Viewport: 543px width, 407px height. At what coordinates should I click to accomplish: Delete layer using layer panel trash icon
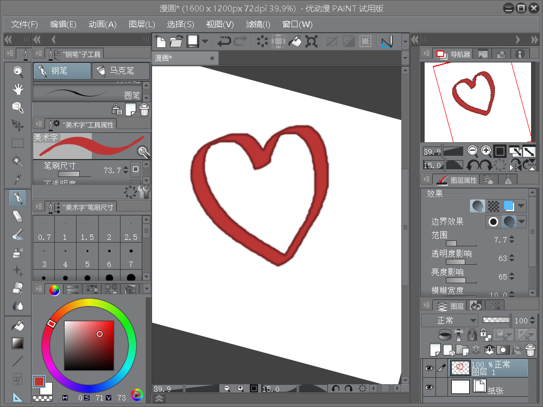coord(531,349)
